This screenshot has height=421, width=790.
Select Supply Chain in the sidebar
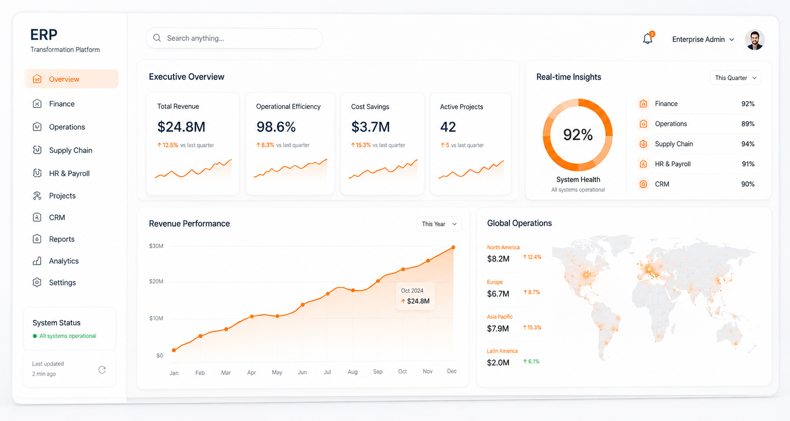pos(71,150)
